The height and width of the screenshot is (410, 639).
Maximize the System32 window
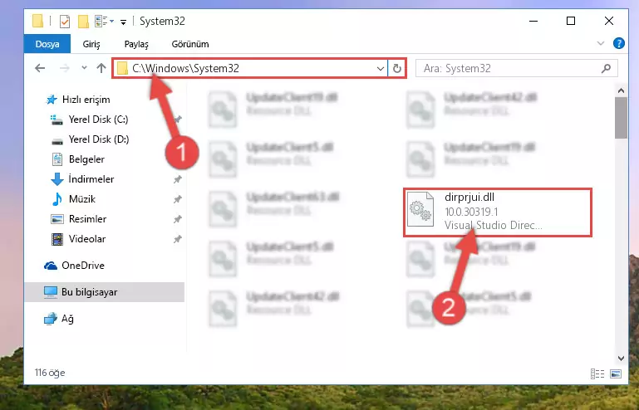(571, 22)
